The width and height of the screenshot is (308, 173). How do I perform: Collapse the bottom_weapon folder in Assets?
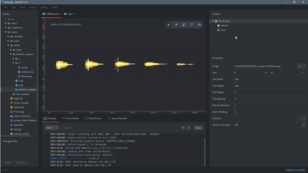11,54
